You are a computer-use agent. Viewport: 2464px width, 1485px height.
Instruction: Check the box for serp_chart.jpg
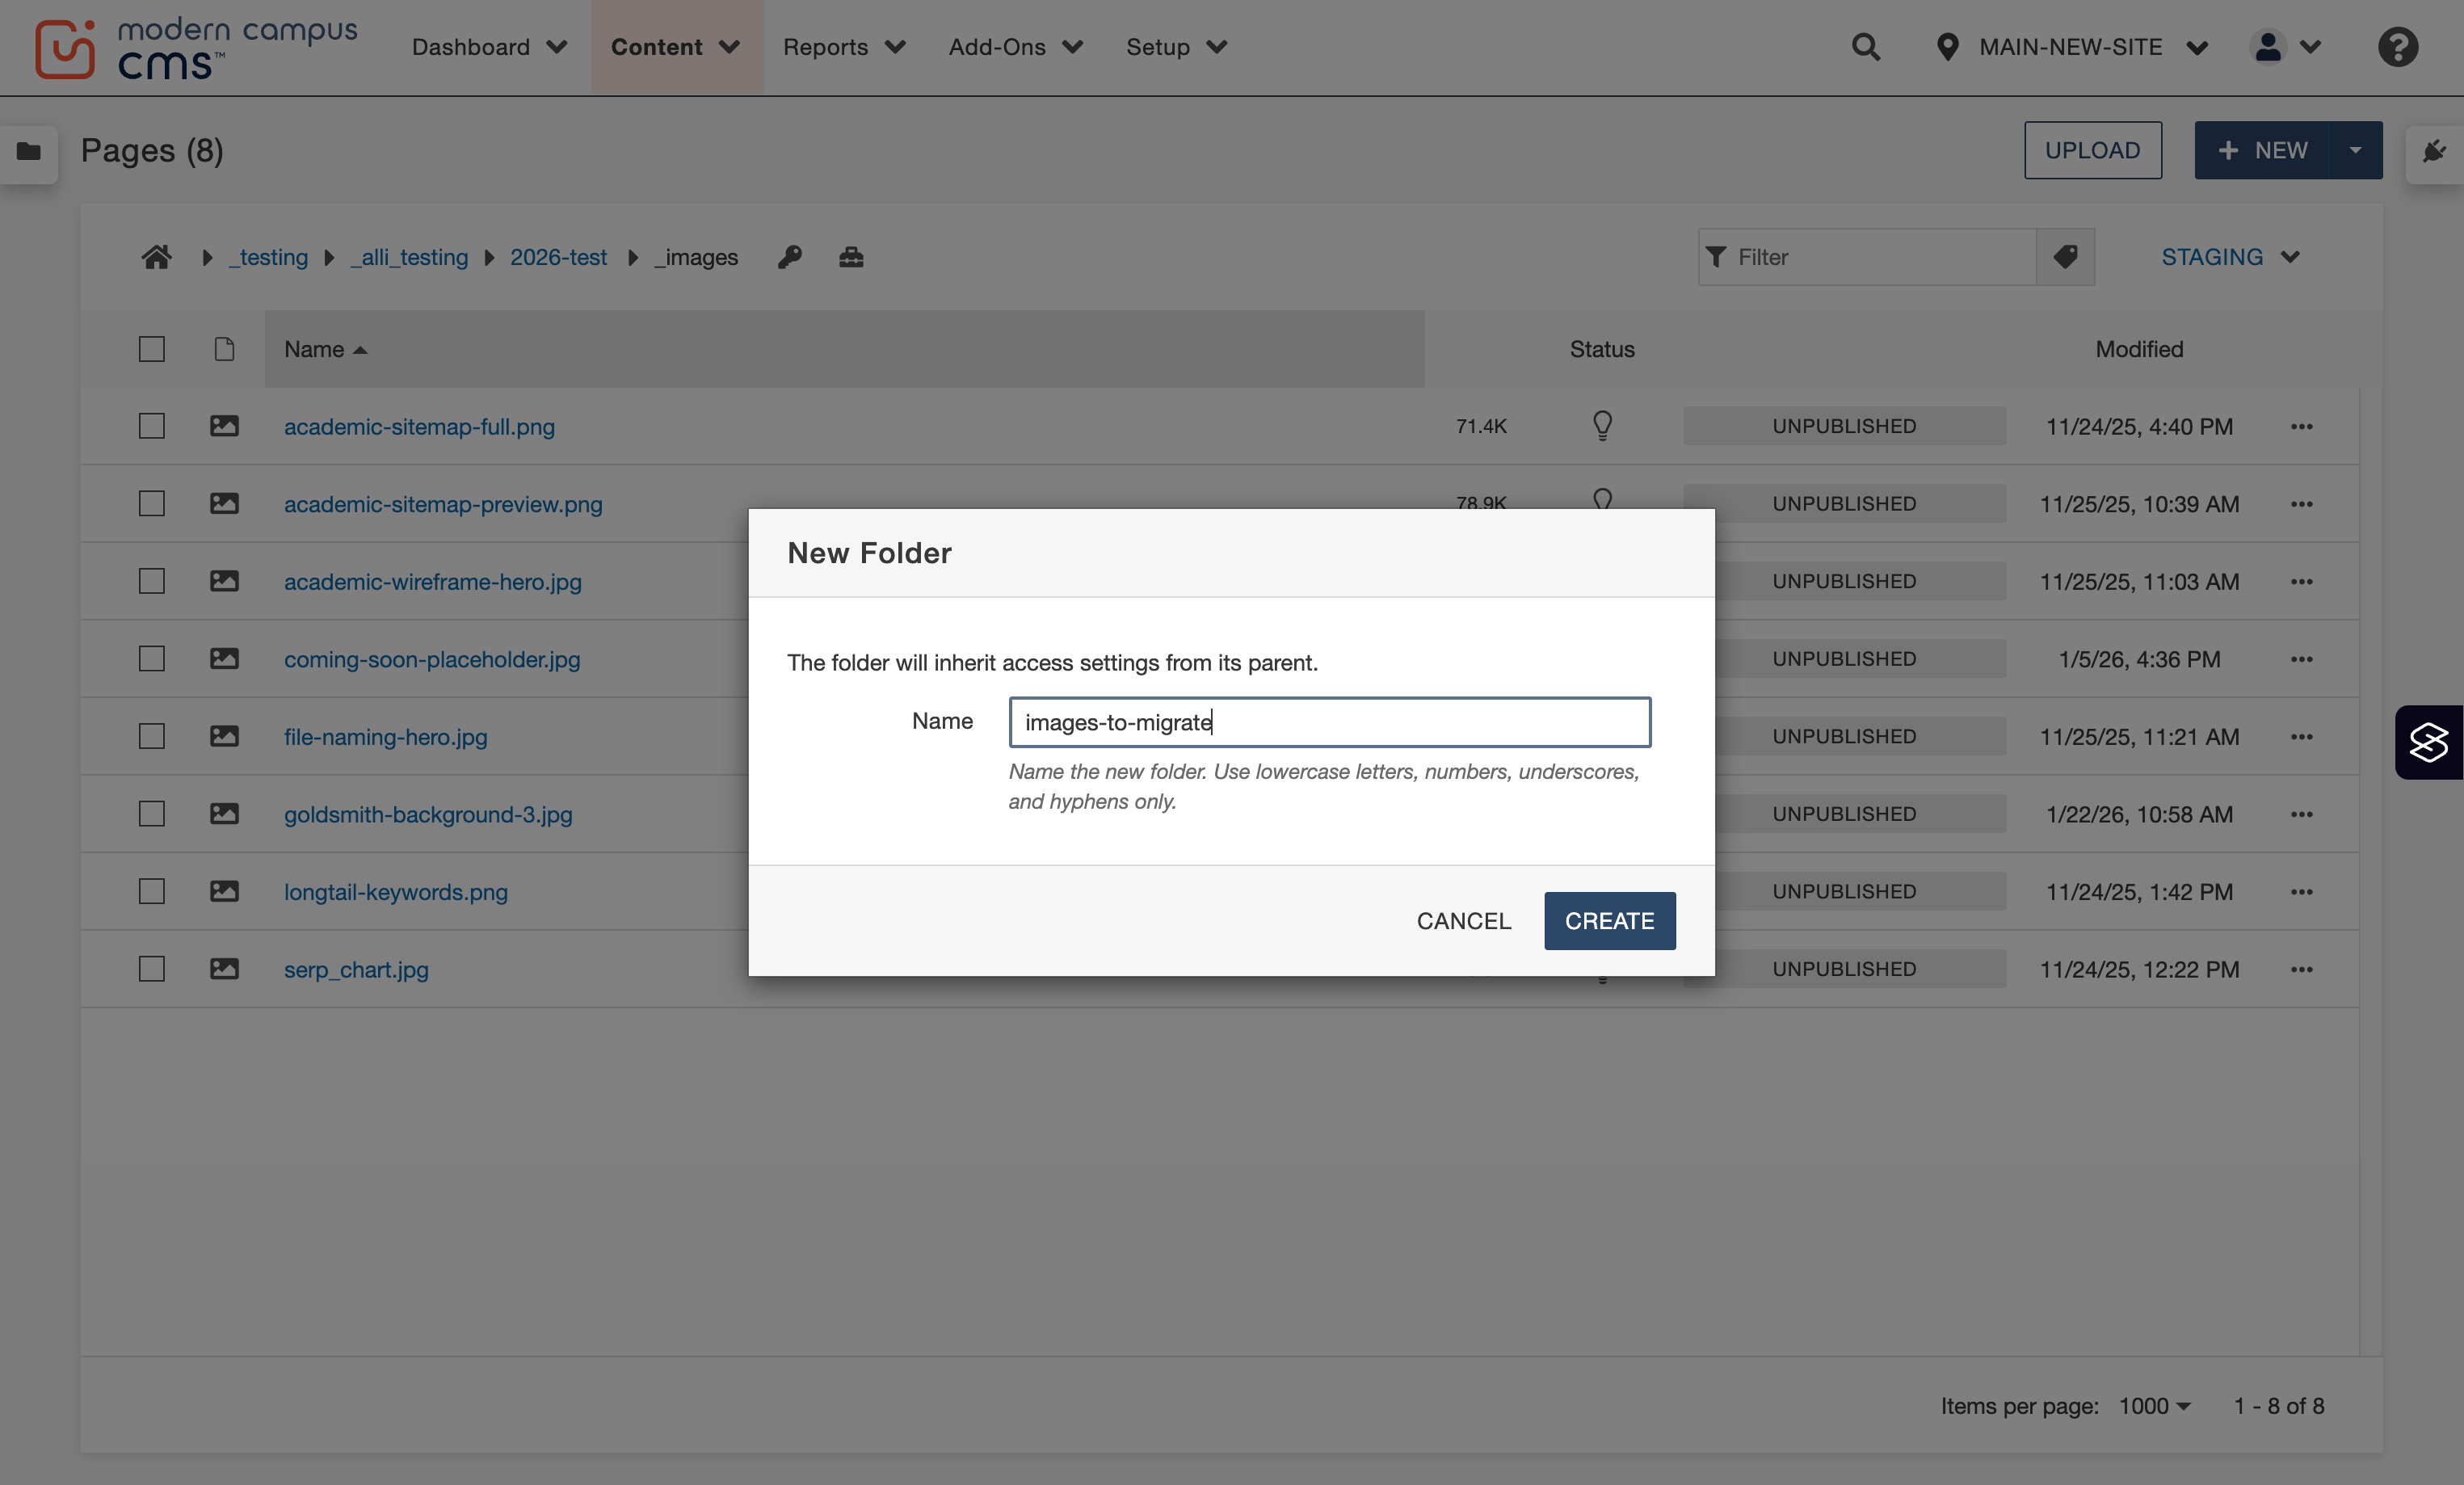(x=152, y=969)
